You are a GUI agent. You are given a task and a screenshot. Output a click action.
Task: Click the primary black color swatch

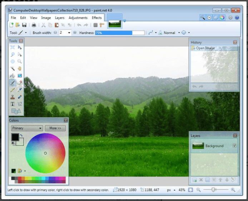pyautogui.click(x=15, y=137)
